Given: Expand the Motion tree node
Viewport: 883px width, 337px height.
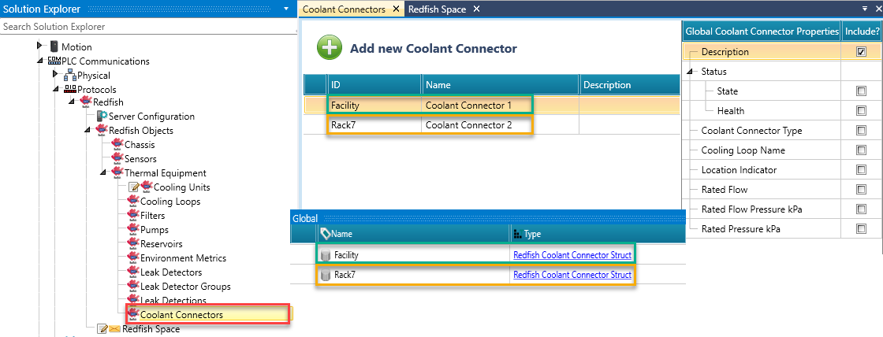Looking at the screenshot, I should coord(40,47).
